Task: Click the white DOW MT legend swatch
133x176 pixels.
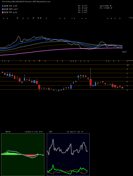Action: click(x=3, y=9)
